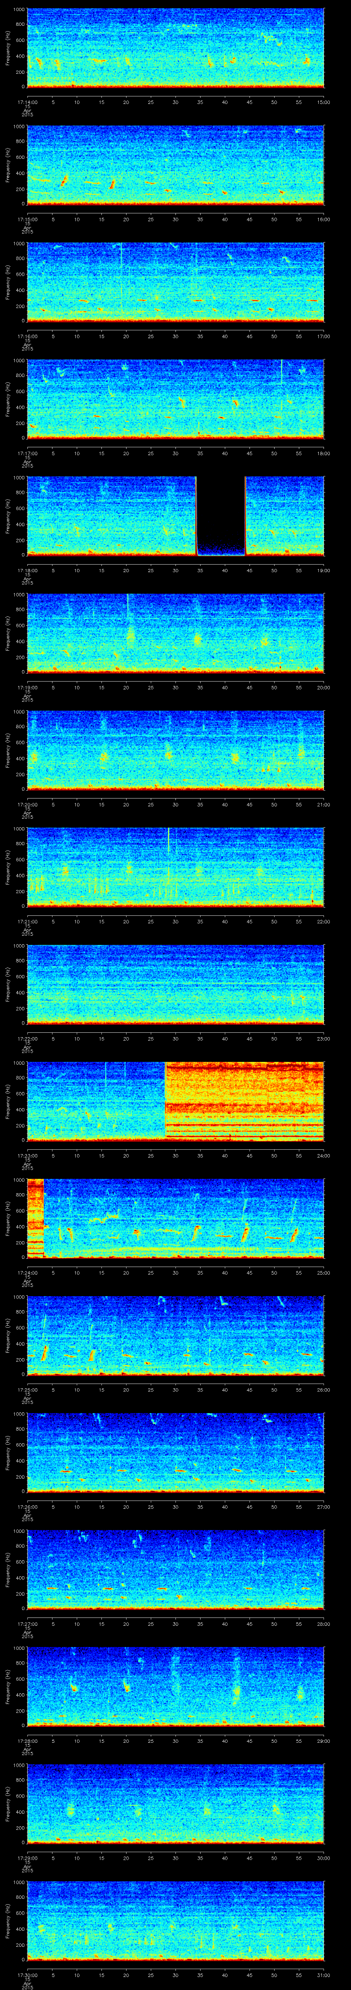The image size is (351, 1990).
Task: Select the 17:16:00 start time label
Action: [x=27, y=335]
